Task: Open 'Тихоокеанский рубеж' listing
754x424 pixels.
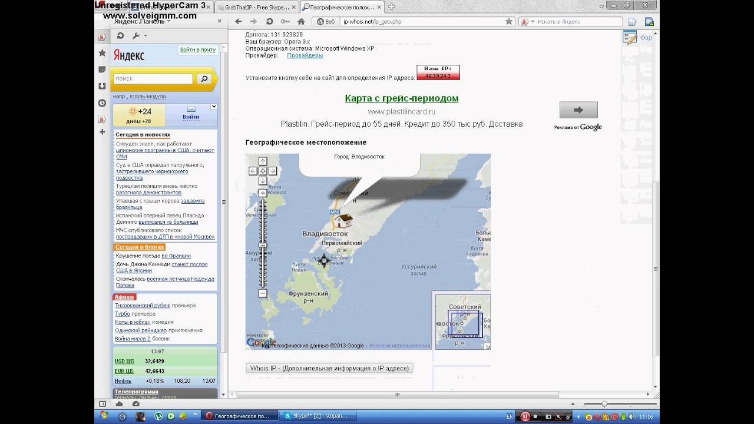Action: click(143, 306)
